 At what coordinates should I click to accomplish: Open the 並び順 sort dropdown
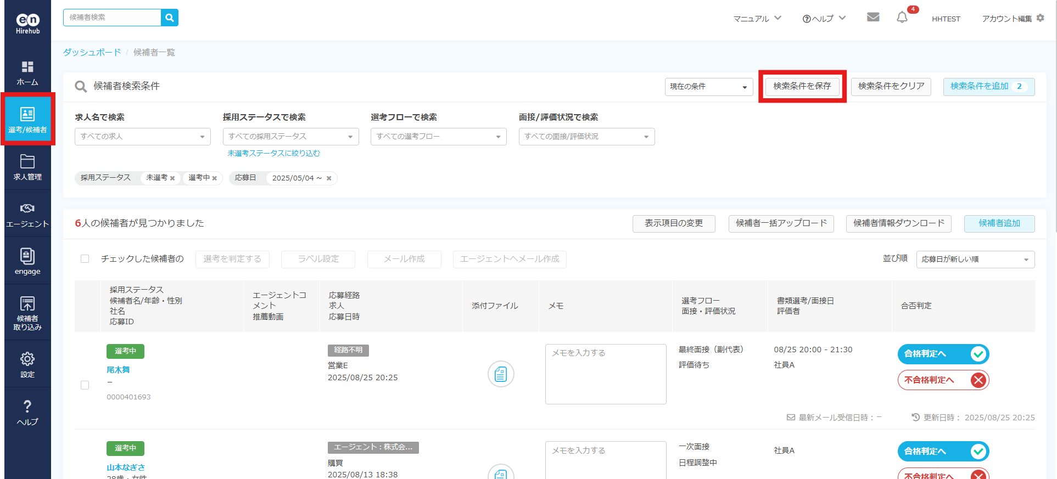coord(975,260)
